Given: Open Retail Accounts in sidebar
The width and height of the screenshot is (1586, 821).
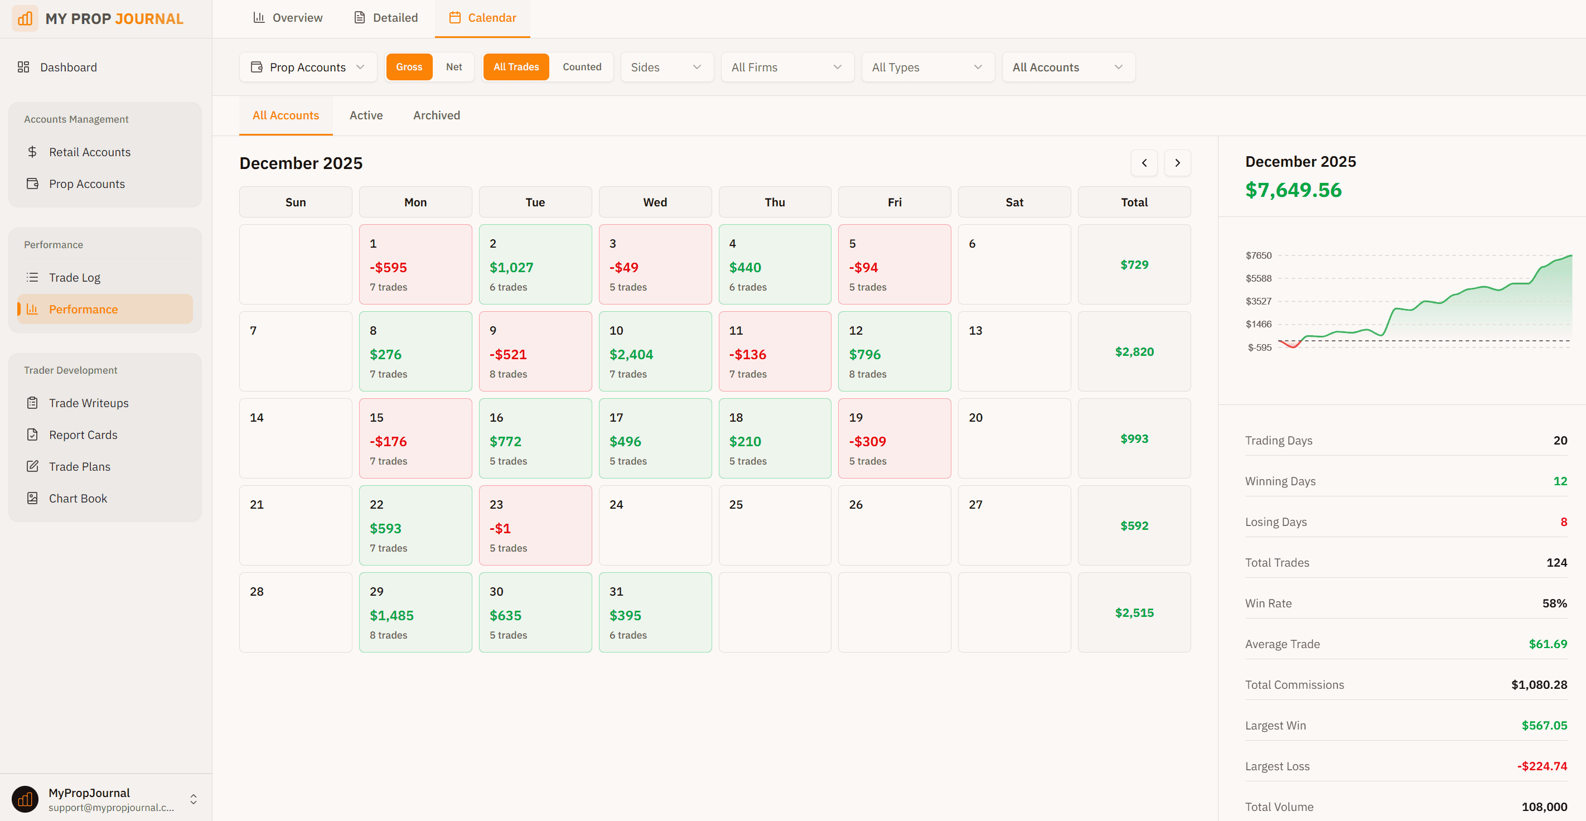Looking at the screenshot, I should click(x=105, y=152).
